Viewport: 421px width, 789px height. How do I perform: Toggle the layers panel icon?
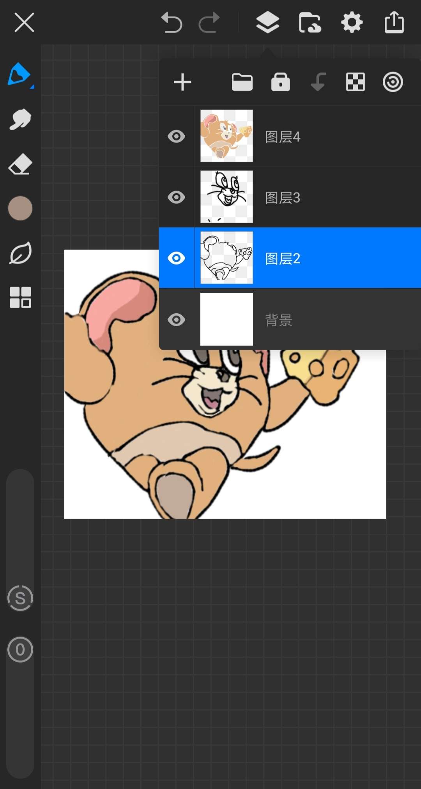(x=268, y=22)
